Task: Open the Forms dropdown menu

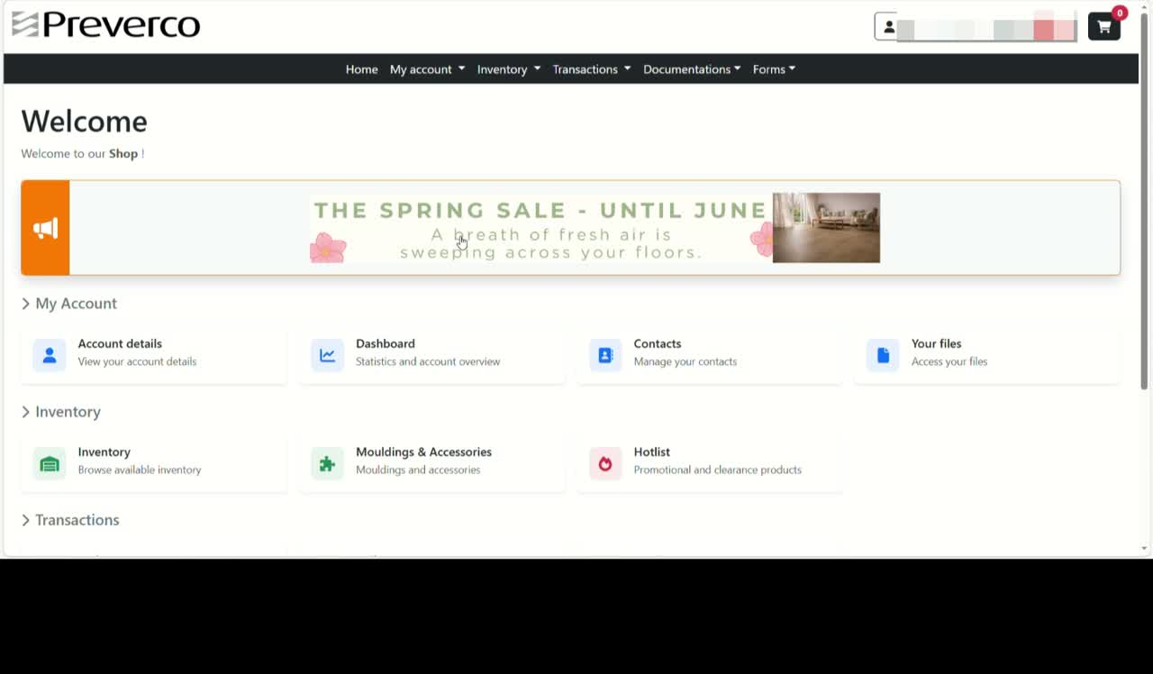Action: pyautogui.click(x=774, y=69)
